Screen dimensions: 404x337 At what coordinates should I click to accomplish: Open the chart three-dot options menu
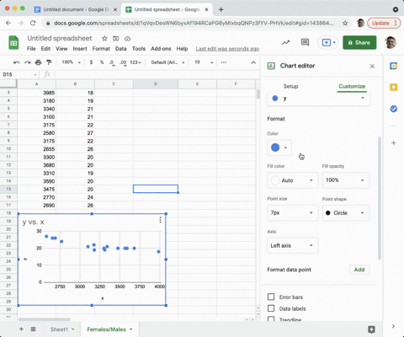click(x=160, y=220)
